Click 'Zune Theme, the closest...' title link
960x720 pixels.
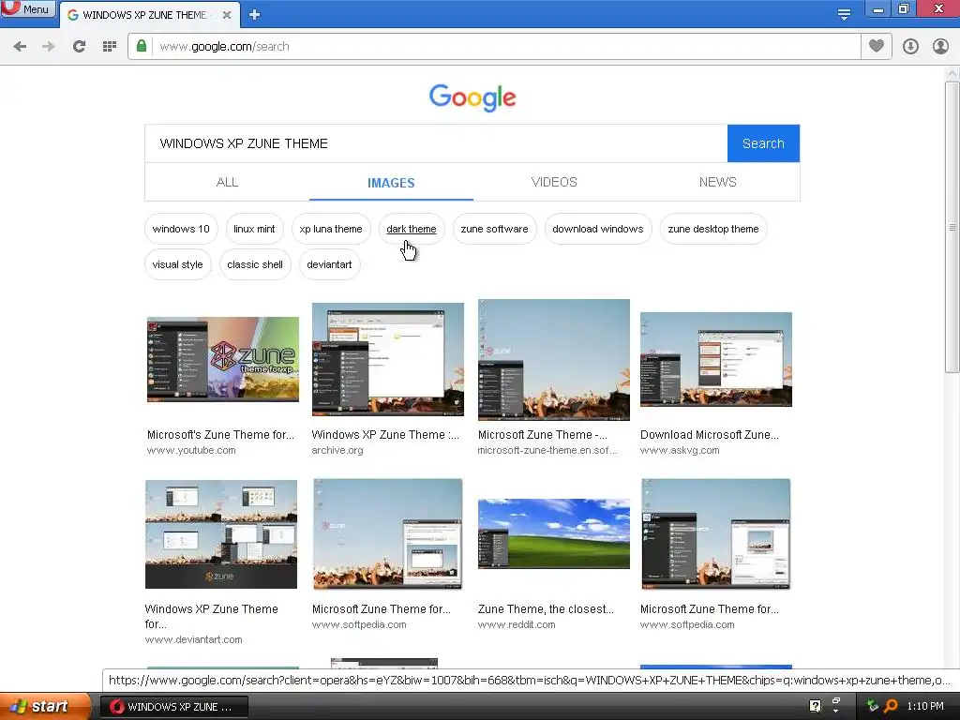(546, 609)
